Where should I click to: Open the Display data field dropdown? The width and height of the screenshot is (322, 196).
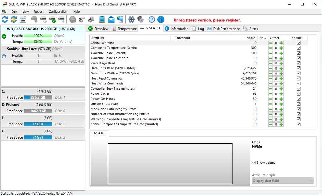pos(283,181)
